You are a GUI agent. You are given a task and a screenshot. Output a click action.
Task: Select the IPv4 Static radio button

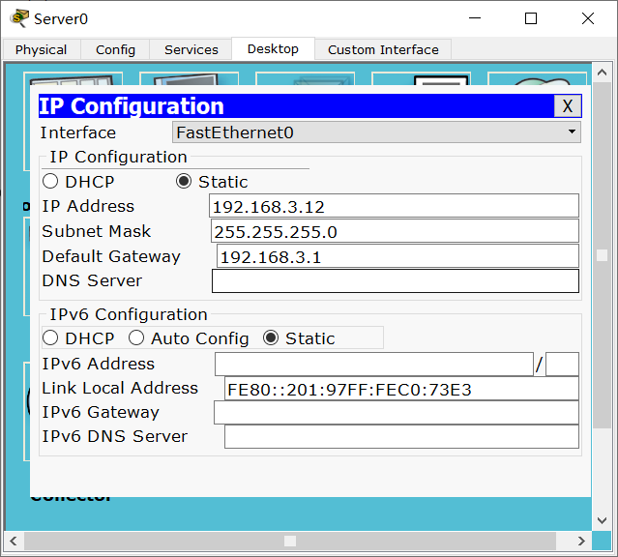184,182
